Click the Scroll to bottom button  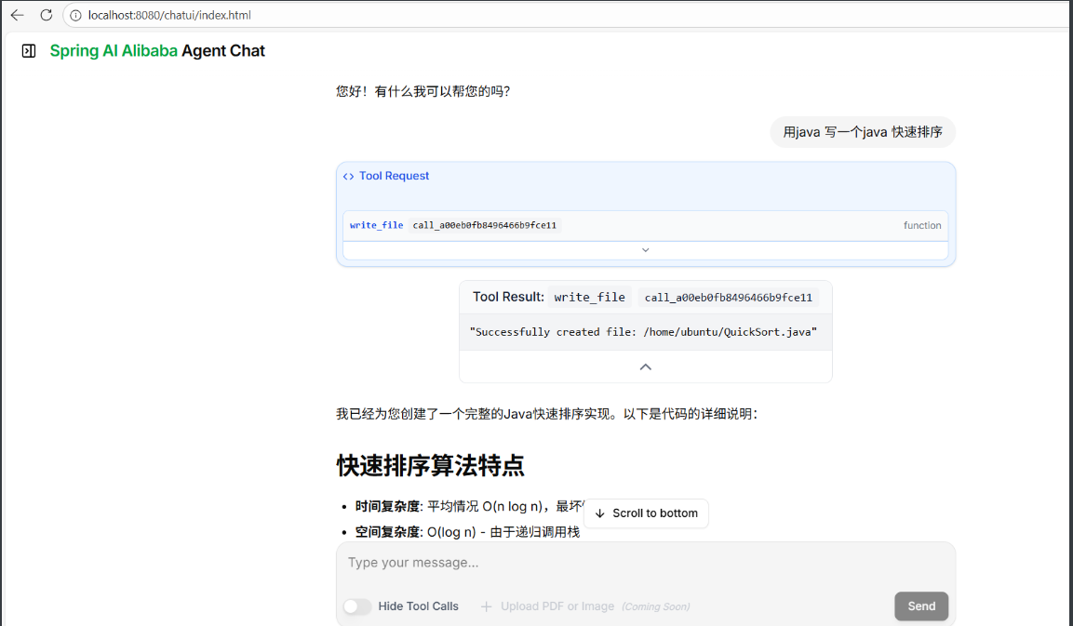[646, 513]
